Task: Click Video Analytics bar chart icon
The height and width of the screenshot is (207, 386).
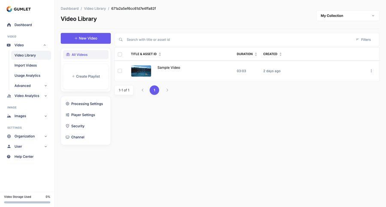Action: click(9, 96)
